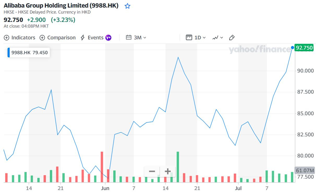316x195 pixels.
Task: Click the 82.500 price axis label
Action: click(x=306, y=135)
